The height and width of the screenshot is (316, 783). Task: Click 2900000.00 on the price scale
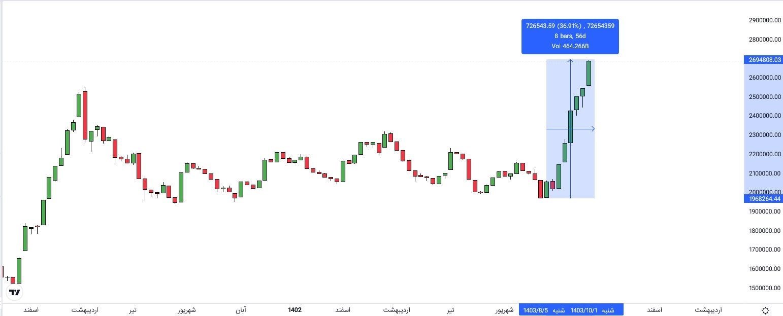click(x=764, y=20)
